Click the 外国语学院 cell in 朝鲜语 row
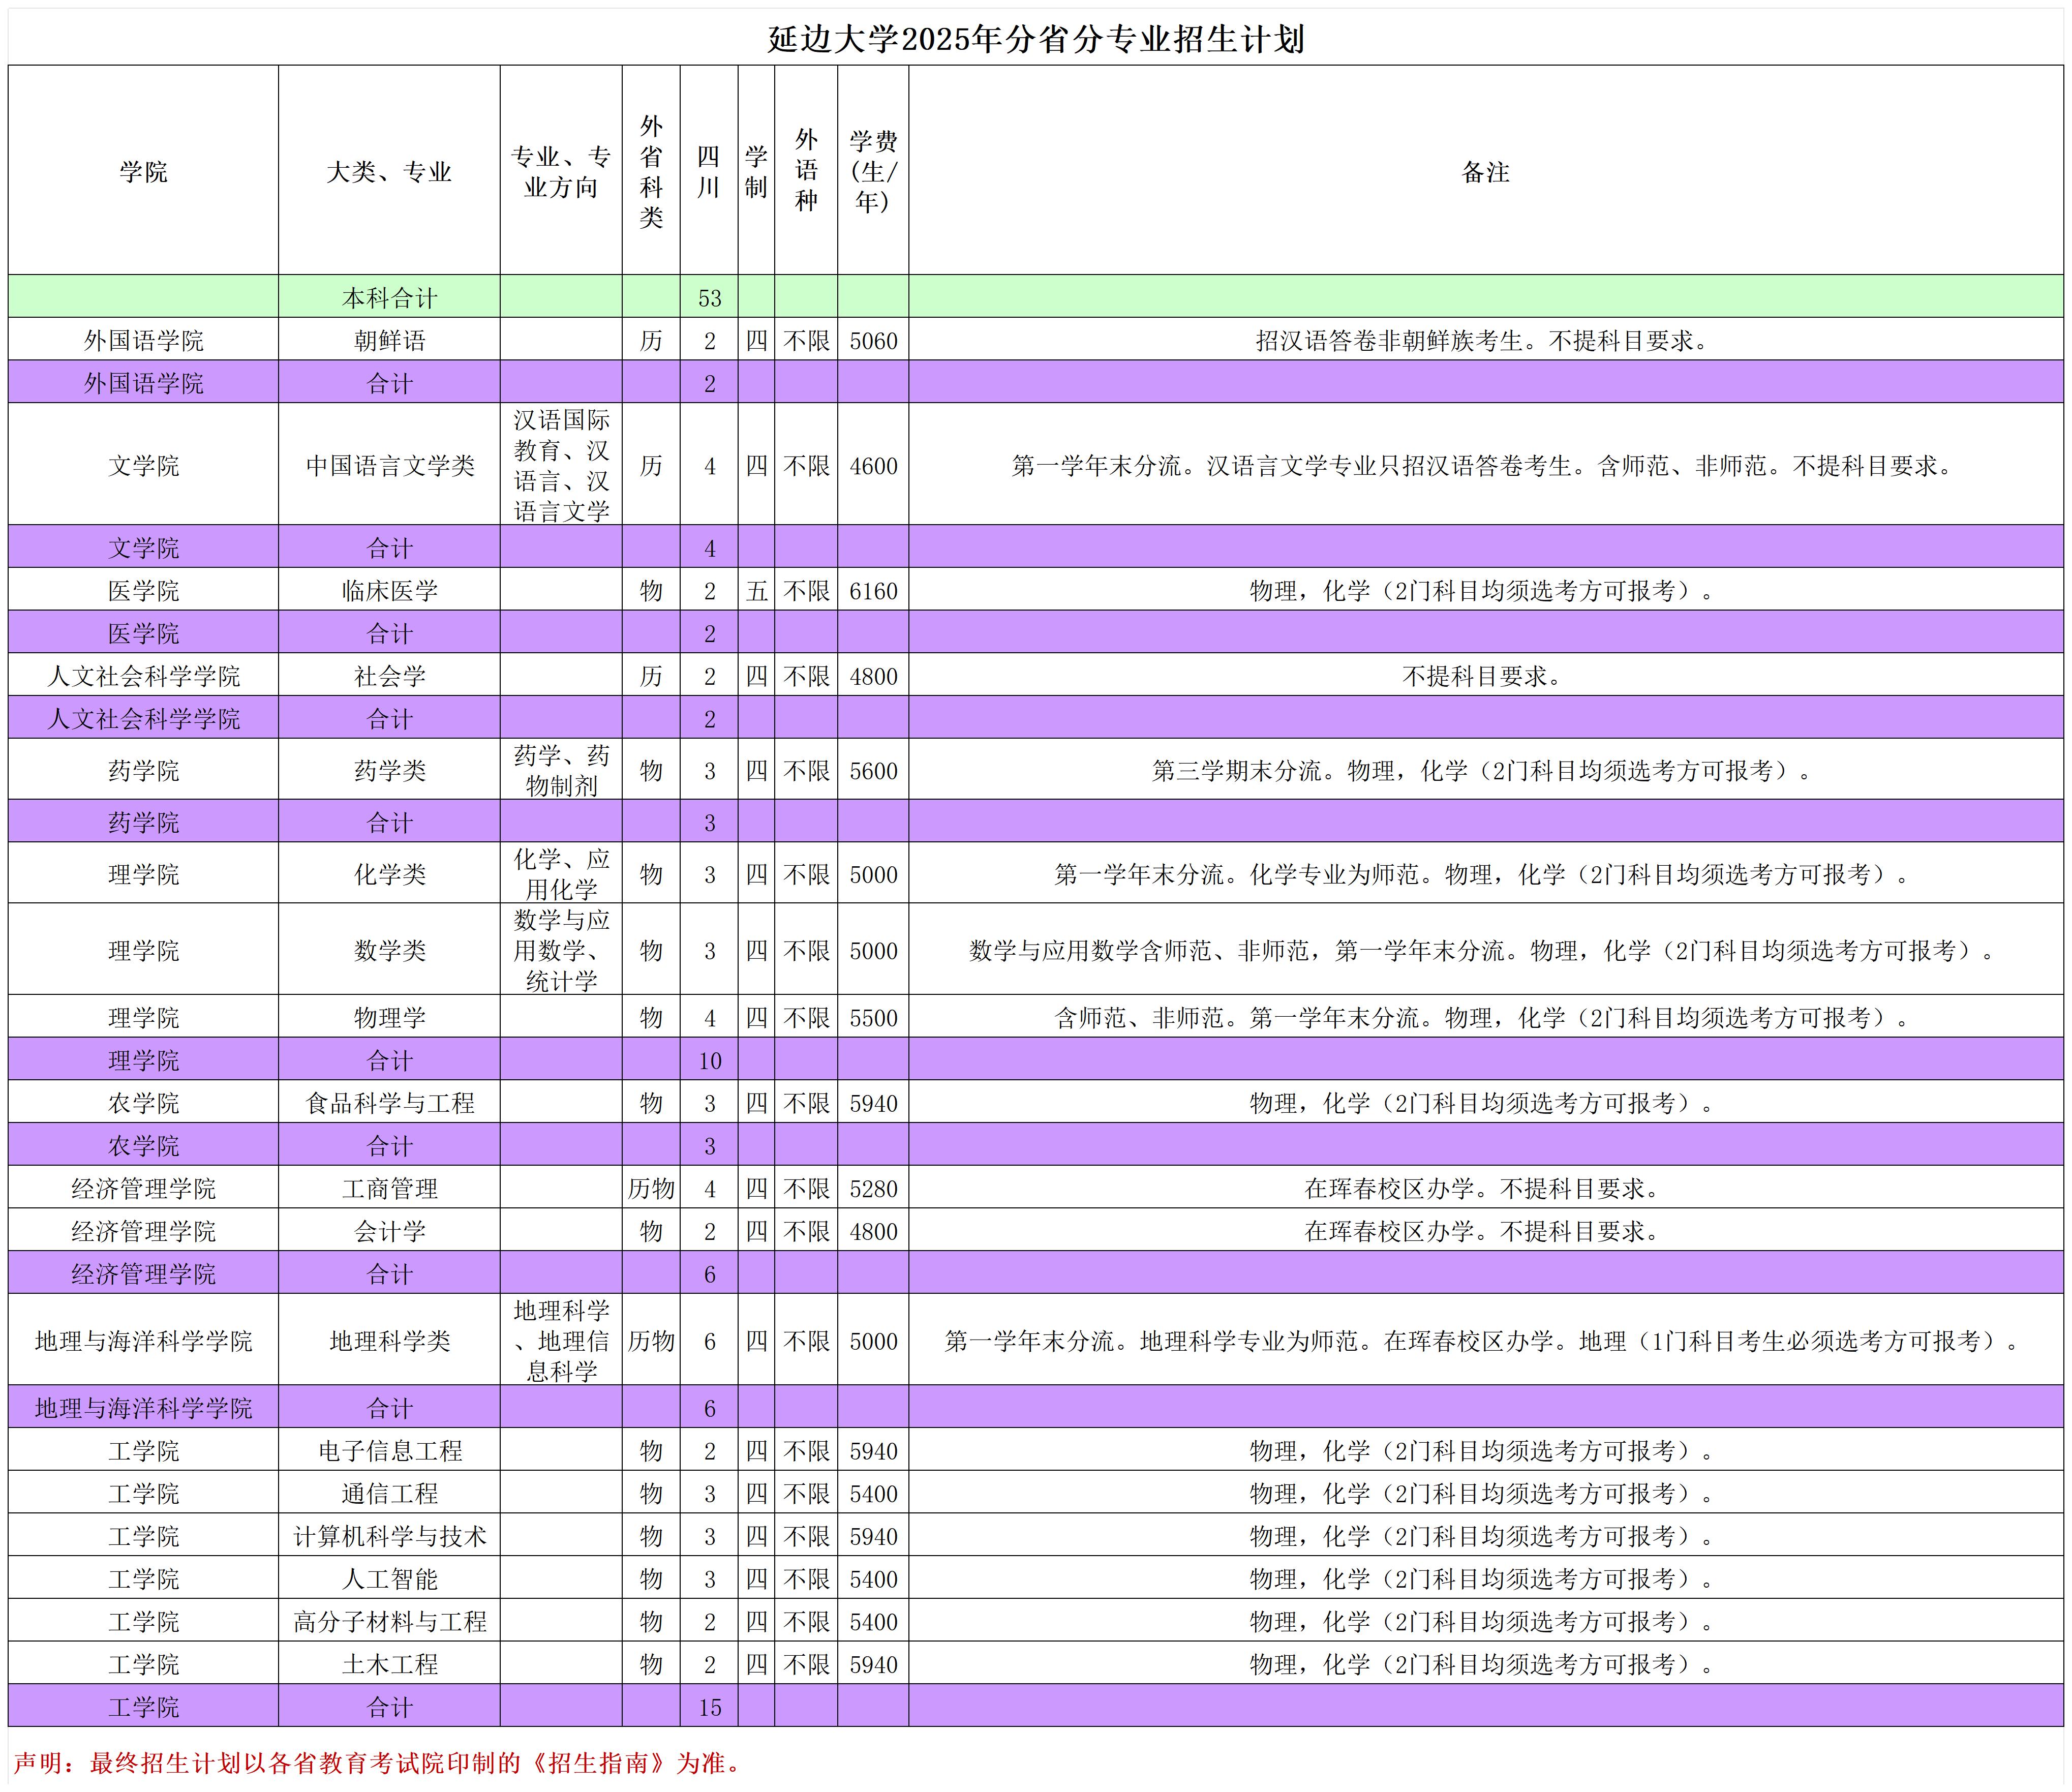2072x1792 pixels. (143, 340)
